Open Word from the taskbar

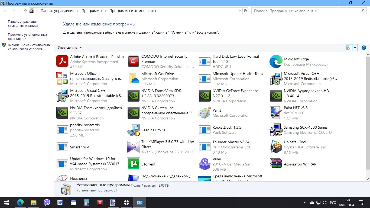[x=60, y=202]
